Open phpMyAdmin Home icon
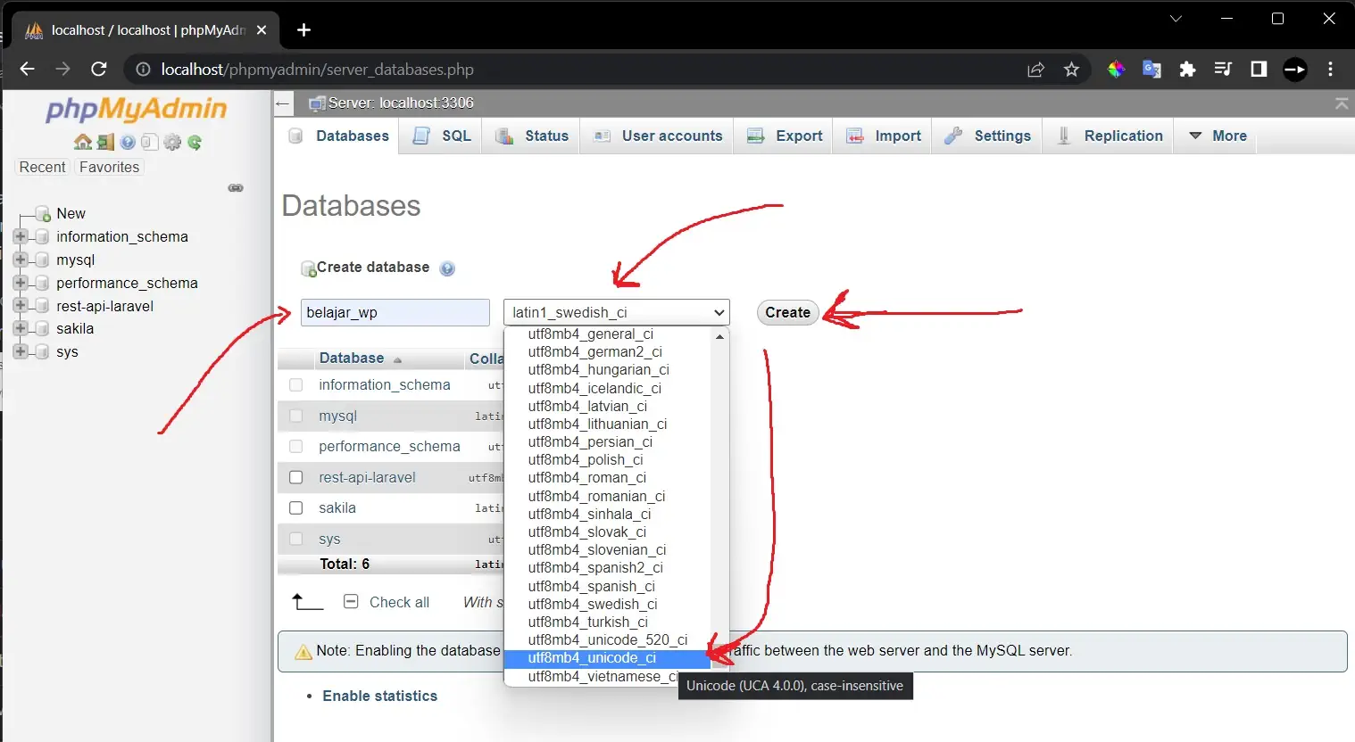Screen dimensions: 1355x742 83,142
